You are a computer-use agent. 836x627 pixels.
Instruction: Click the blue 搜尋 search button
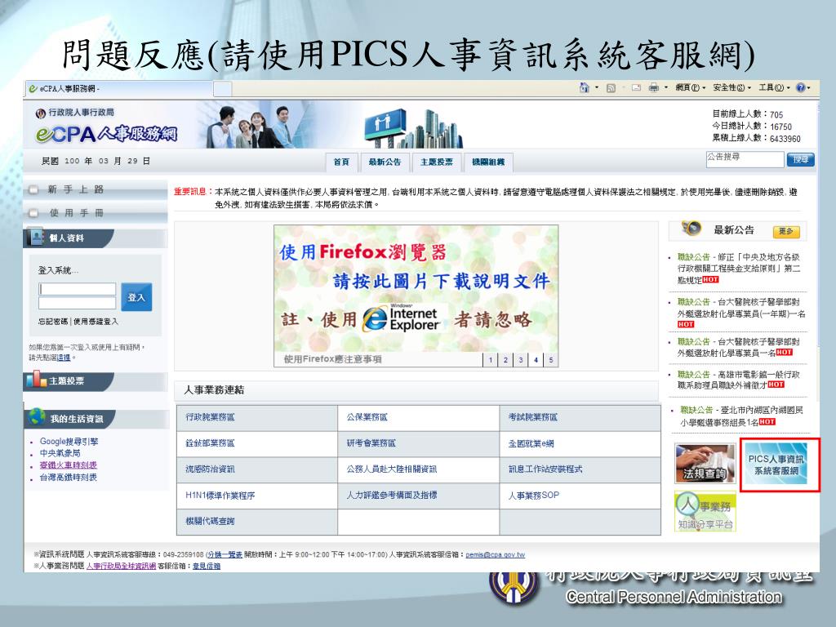tap(800, 159)
